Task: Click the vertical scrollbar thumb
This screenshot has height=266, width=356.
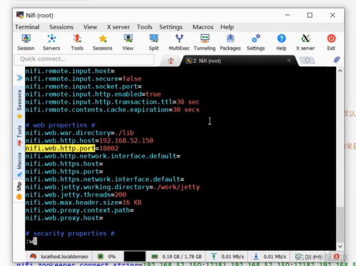Action: (340, 225)
